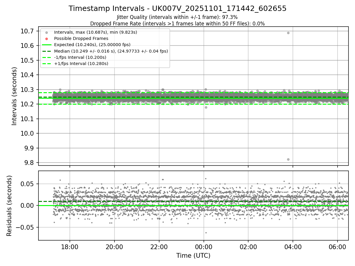Click the −0.05 residuals tick label

point(25,227)
